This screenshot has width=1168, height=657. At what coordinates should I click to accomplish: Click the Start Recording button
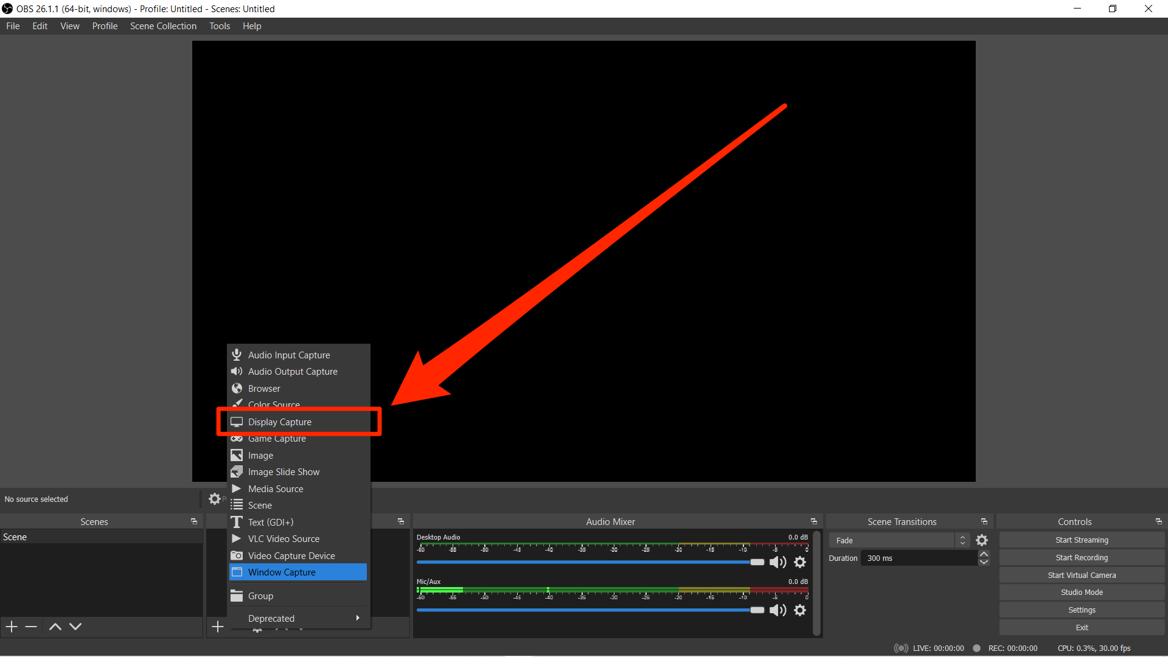(x=1082, y=557)
